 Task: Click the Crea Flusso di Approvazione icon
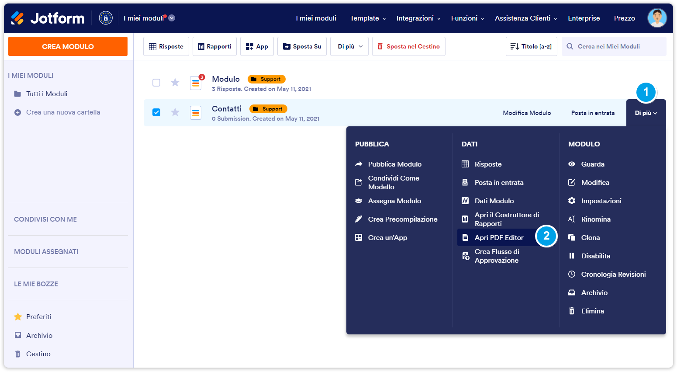466,256
